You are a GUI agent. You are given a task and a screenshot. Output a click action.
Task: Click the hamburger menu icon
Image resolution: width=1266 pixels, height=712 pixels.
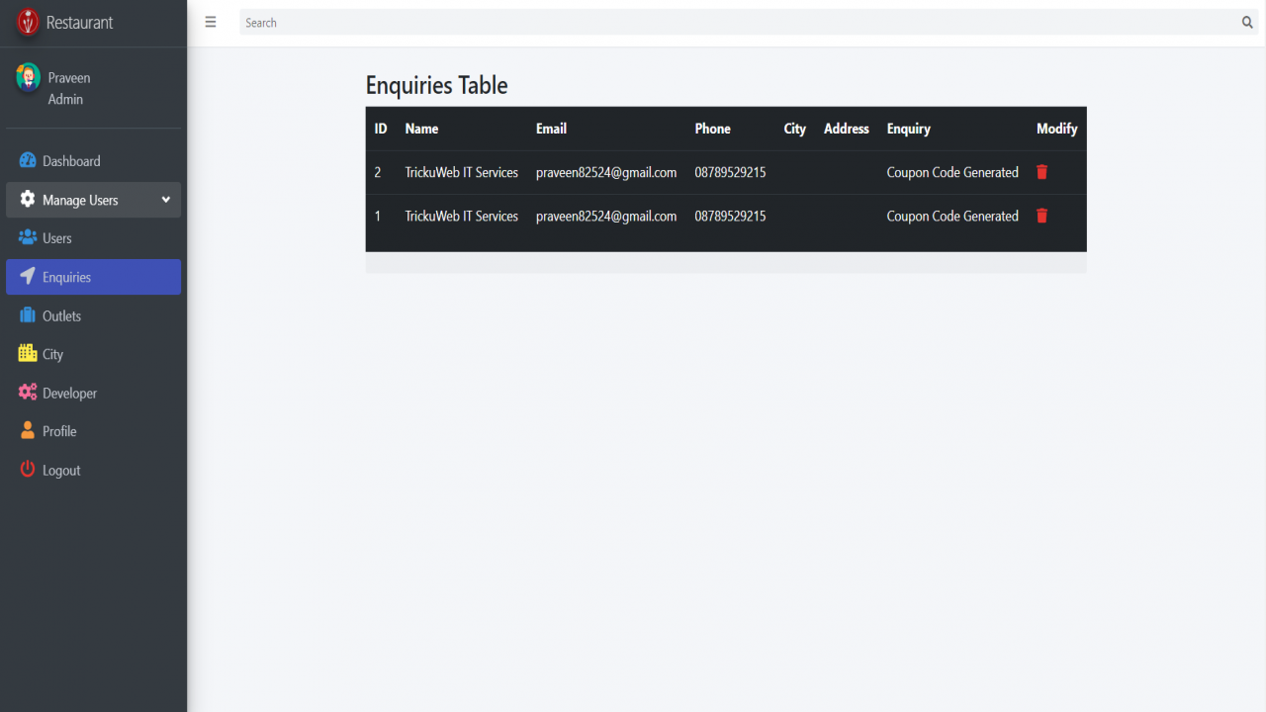211,22
